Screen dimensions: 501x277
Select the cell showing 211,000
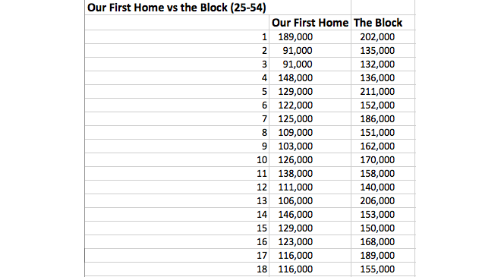pyautogui.click(x=383, y=92)
